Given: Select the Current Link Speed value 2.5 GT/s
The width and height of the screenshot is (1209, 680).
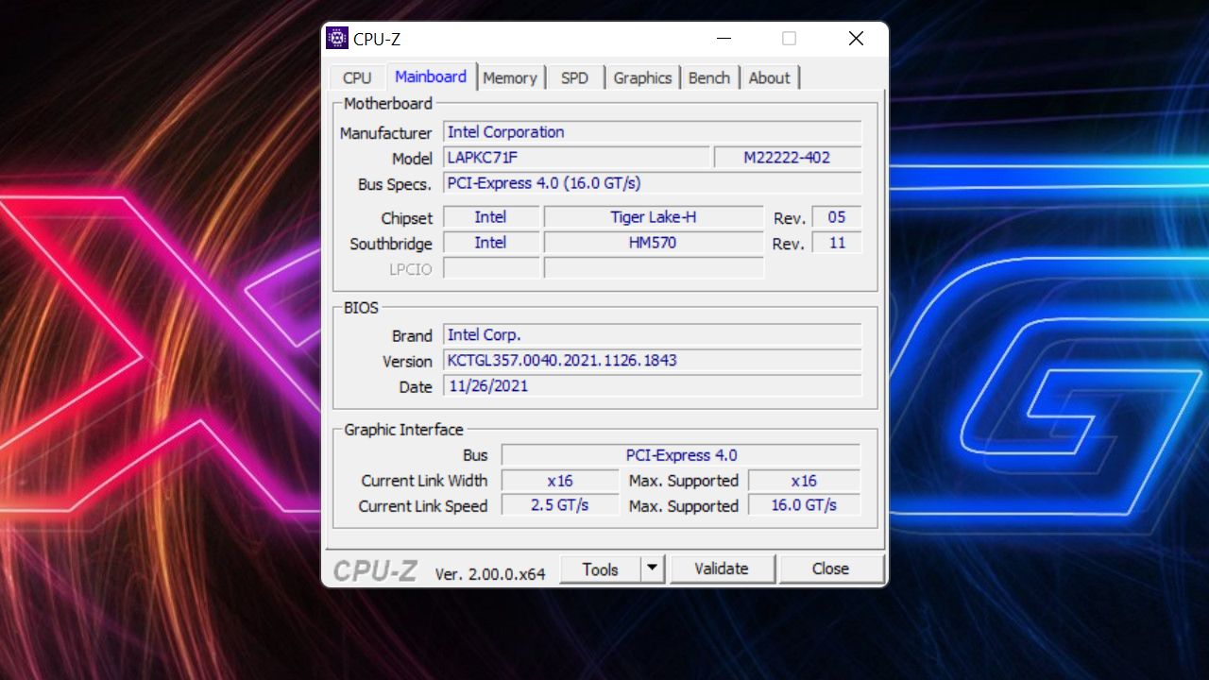Looking at the screenshot, I should [560, 505].
